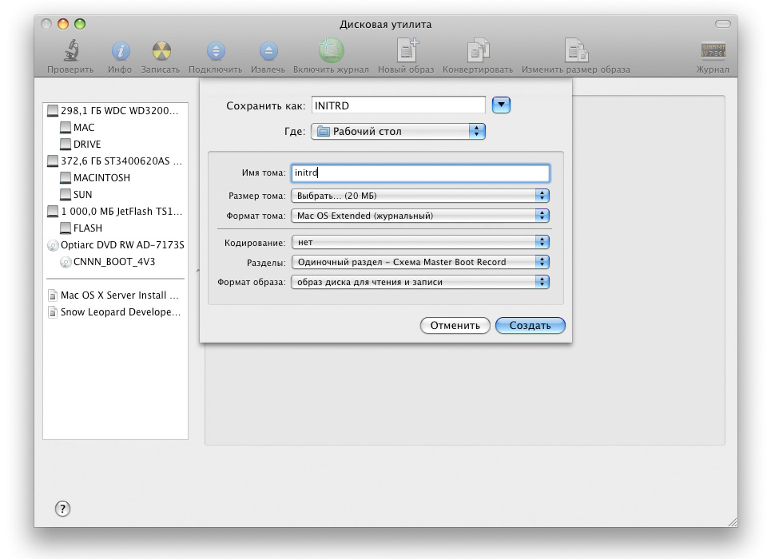Click the Подключить mount icon
The width and height of the screenshot is (767, 559).
[215, 52]
